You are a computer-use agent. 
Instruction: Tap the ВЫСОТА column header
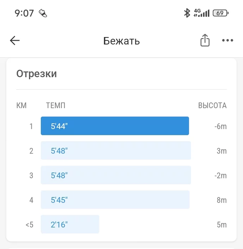[212, 106]
